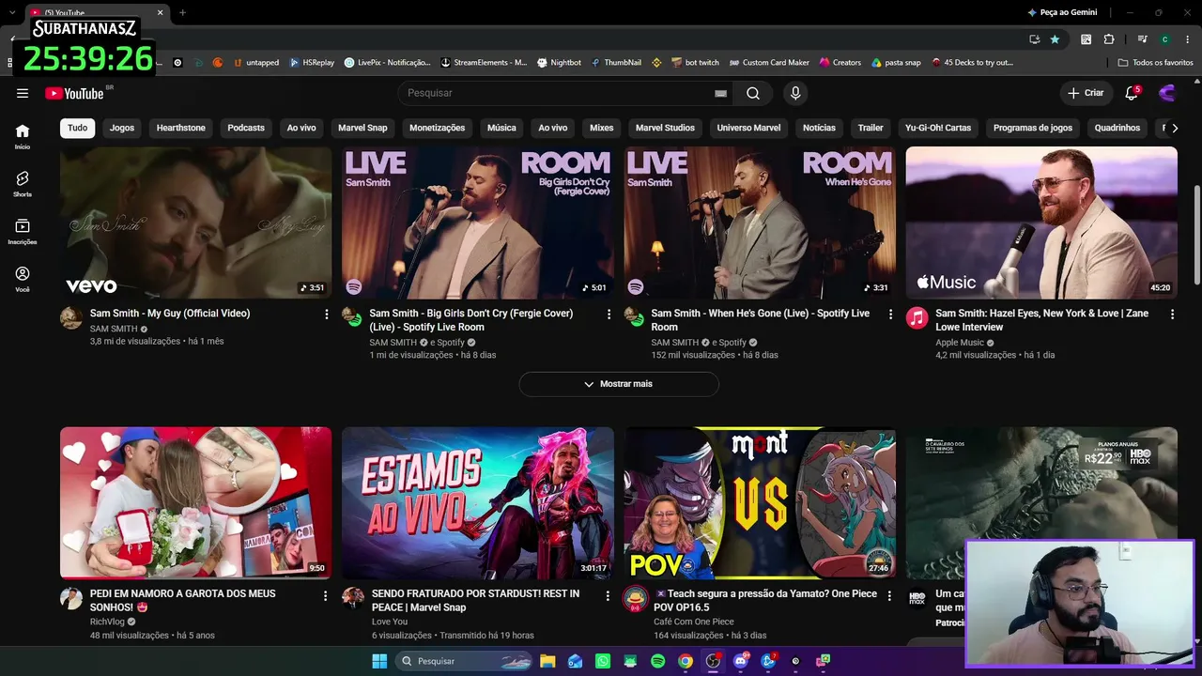Bookmark this page with the star icon

[x=1055, y=39]
